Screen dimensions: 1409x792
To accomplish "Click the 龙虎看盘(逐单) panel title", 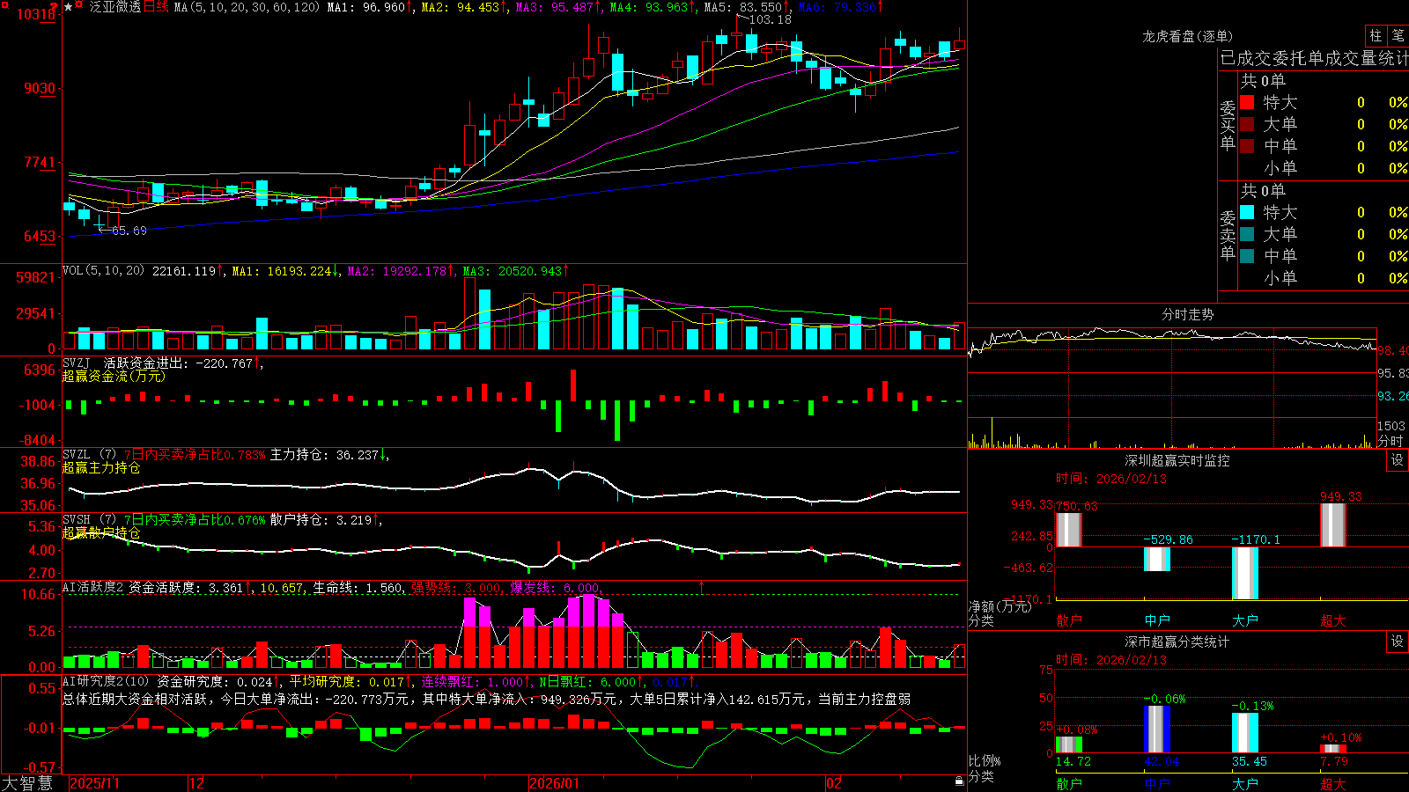I will pyautogui.click(x=1188, y=36).
